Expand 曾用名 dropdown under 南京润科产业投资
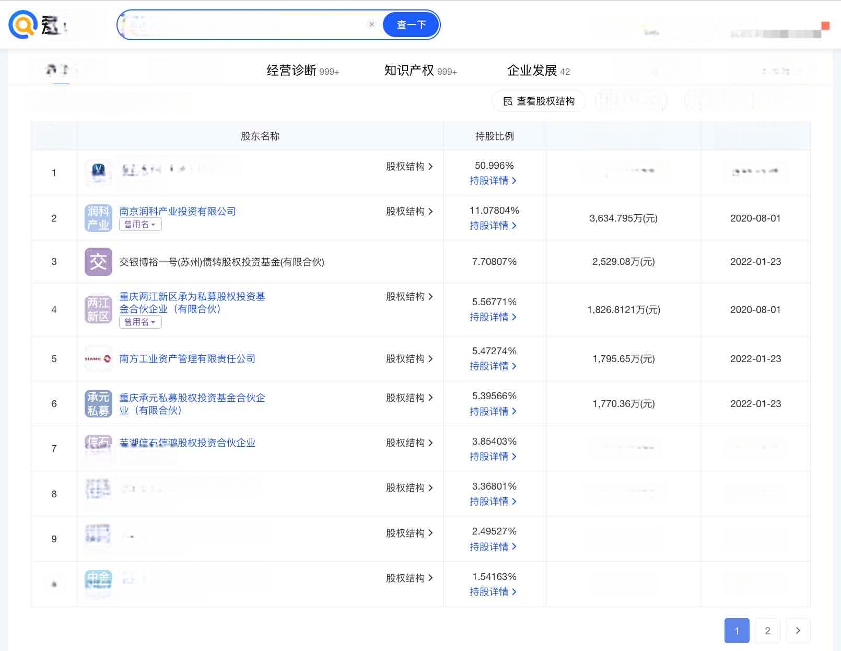Screen dimensions: 841x651 pos(140,224)
